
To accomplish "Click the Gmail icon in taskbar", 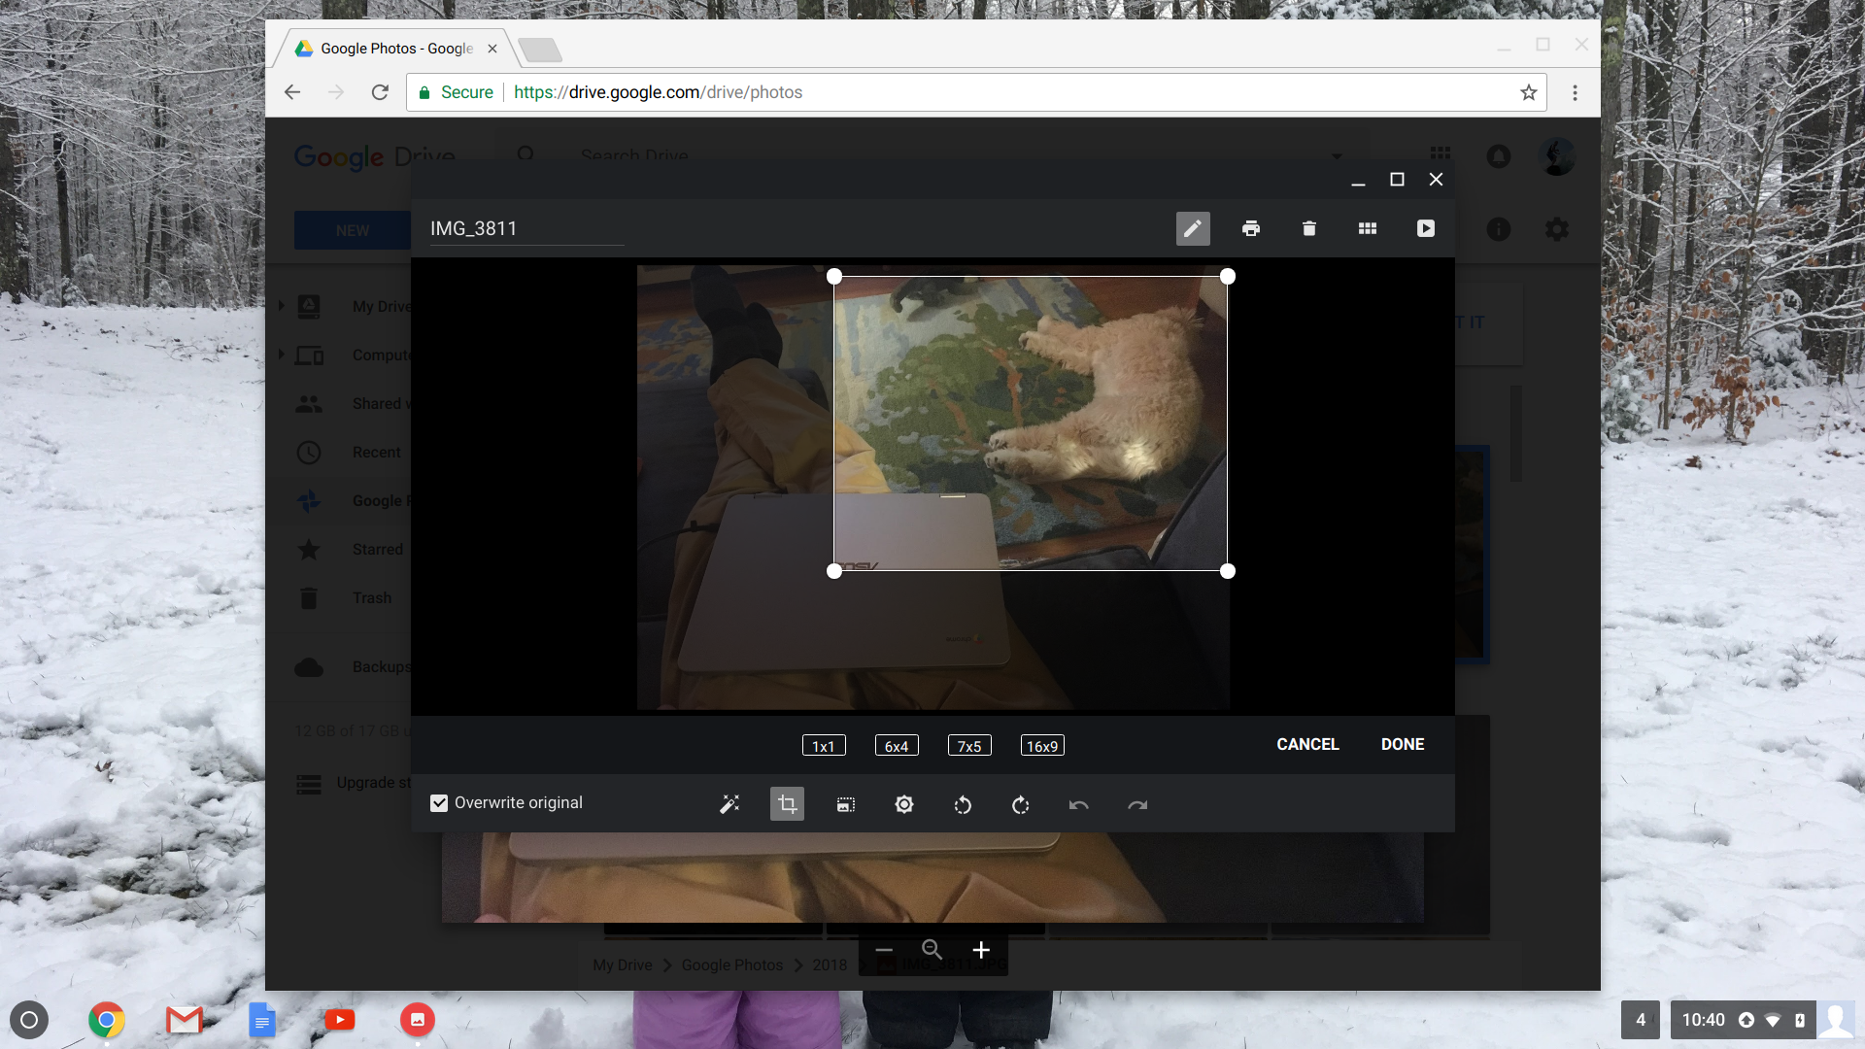I will [x=184, y=1020].
